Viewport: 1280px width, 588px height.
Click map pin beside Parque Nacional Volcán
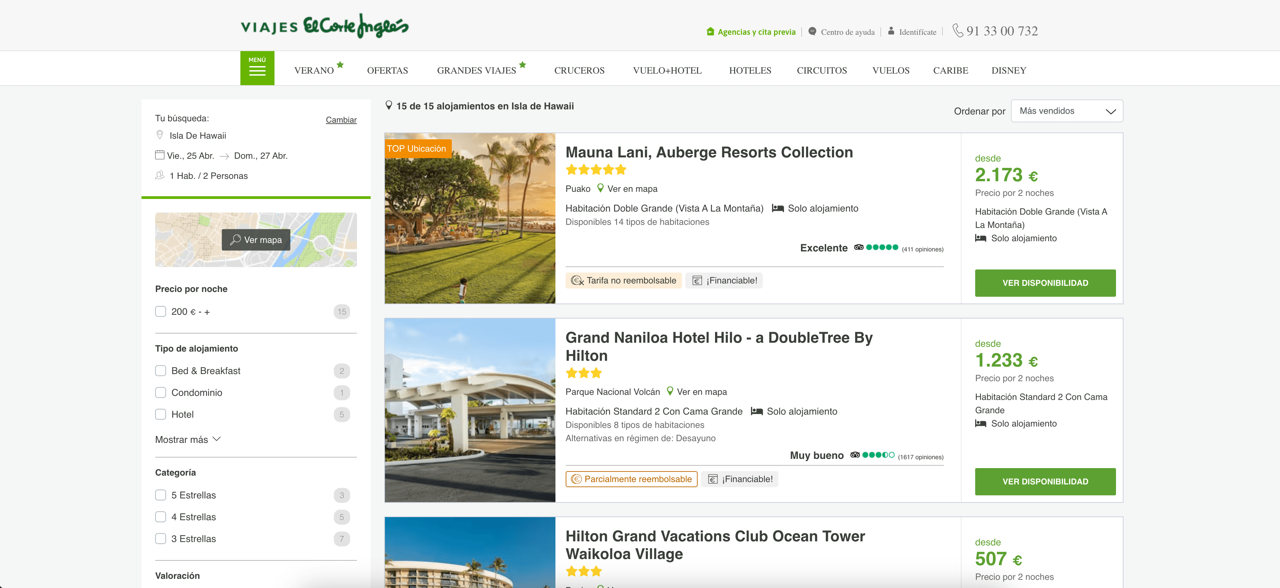click(x=670, y=391)
